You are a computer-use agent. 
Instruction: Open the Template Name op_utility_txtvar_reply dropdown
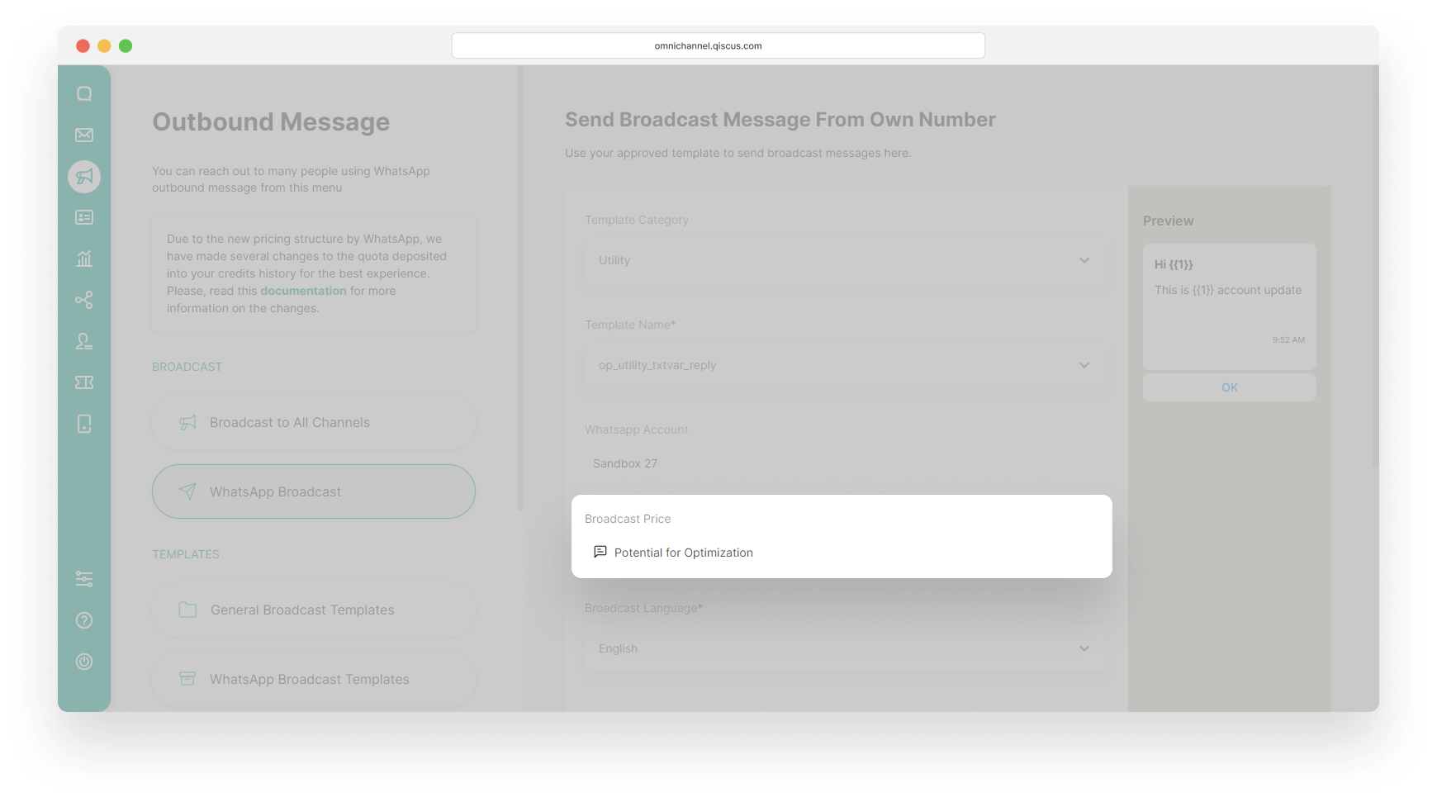846,365
